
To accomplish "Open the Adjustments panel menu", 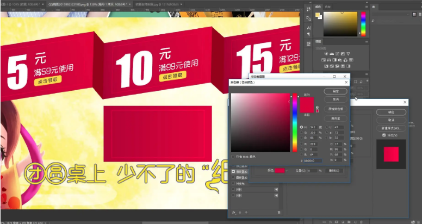I will pos(367,42).
